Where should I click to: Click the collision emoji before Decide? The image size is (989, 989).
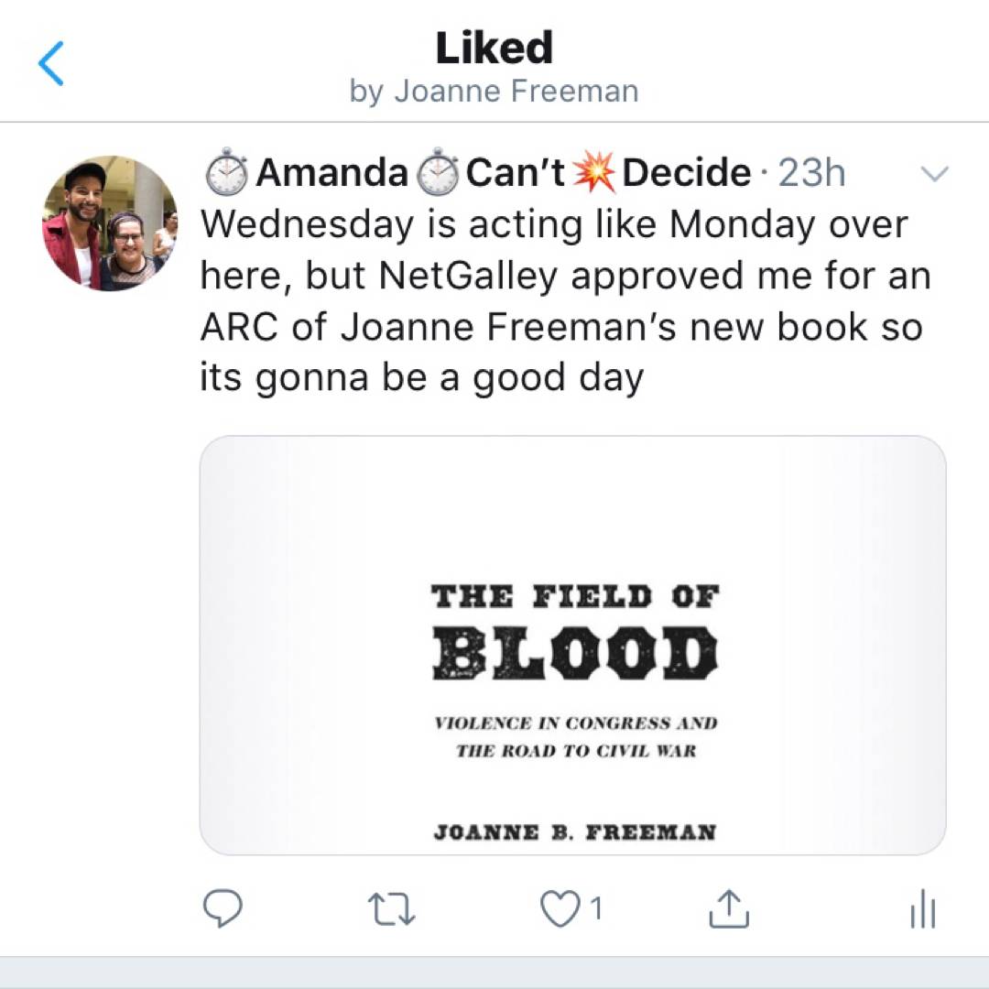click(594, 173)
